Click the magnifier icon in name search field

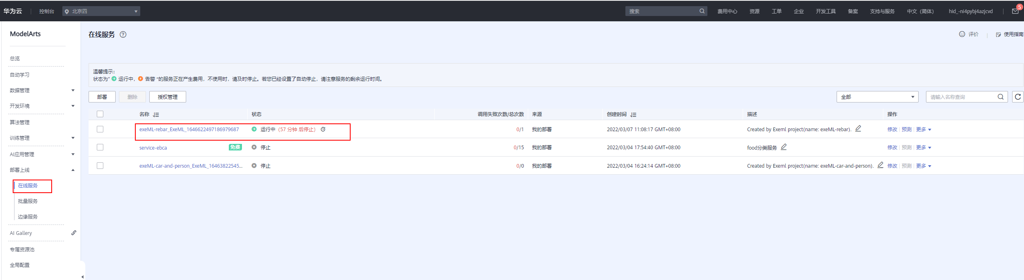tap(1001, 97)
